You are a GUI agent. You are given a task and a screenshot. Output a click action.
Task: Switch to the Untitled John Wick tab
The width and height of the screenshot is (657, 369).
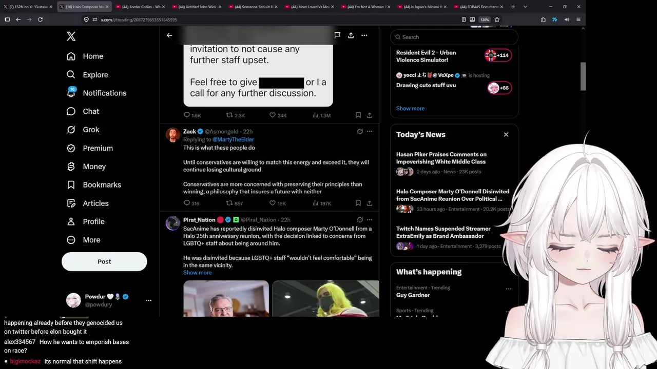coord(196,7)
